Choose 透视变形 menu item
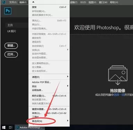 (49, 42)
